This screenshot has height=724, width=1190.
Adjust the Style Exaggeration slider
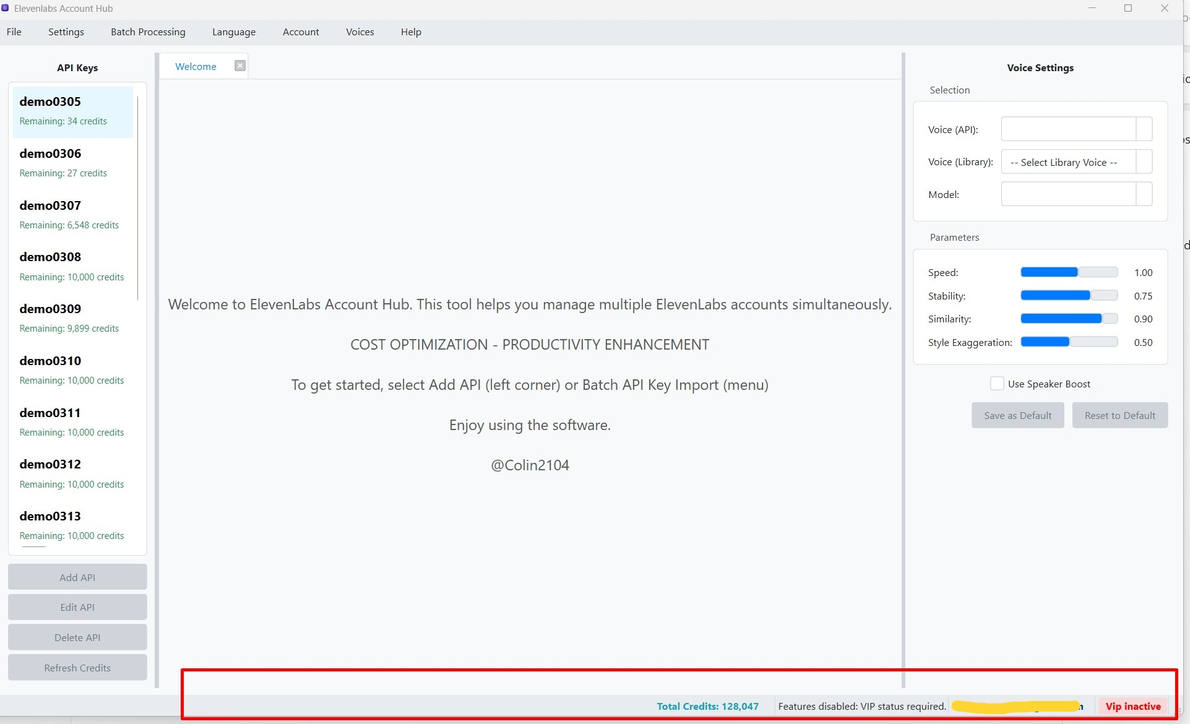tap(1069, 342)
